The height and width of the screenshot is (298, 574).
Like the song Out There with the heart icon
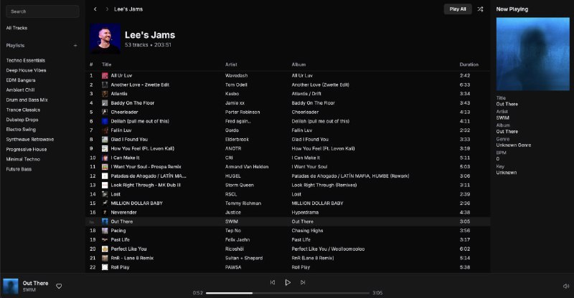(59, 286)
